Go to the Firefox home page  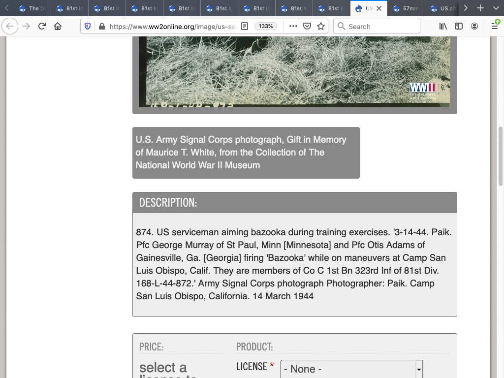click(x=58, y=27)
